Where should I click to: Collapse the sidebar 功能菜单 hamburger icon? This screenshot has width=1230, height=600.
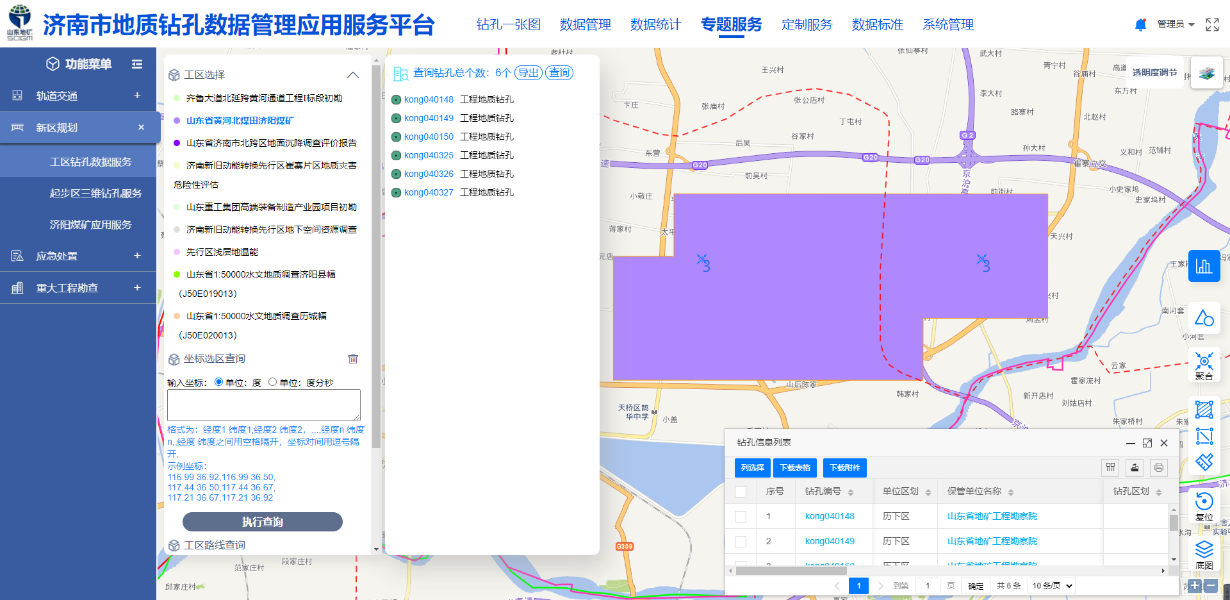click(137, 64)
